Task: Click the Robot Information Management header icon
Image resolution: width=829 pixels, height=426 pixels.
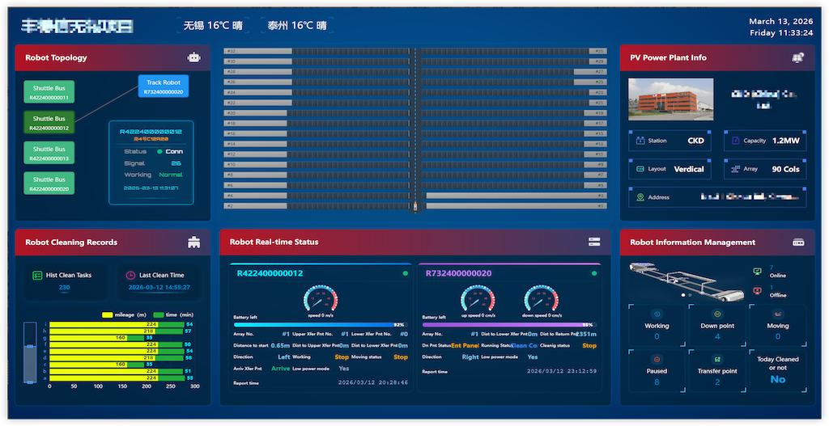Action: coord(798,242)
